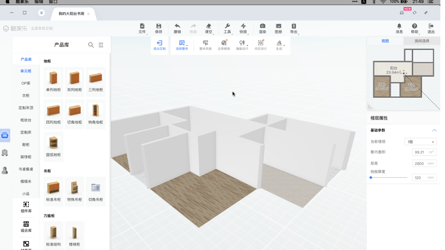Click the product library search icon
This screenshot has height=250, width=445.
(91, 45)
